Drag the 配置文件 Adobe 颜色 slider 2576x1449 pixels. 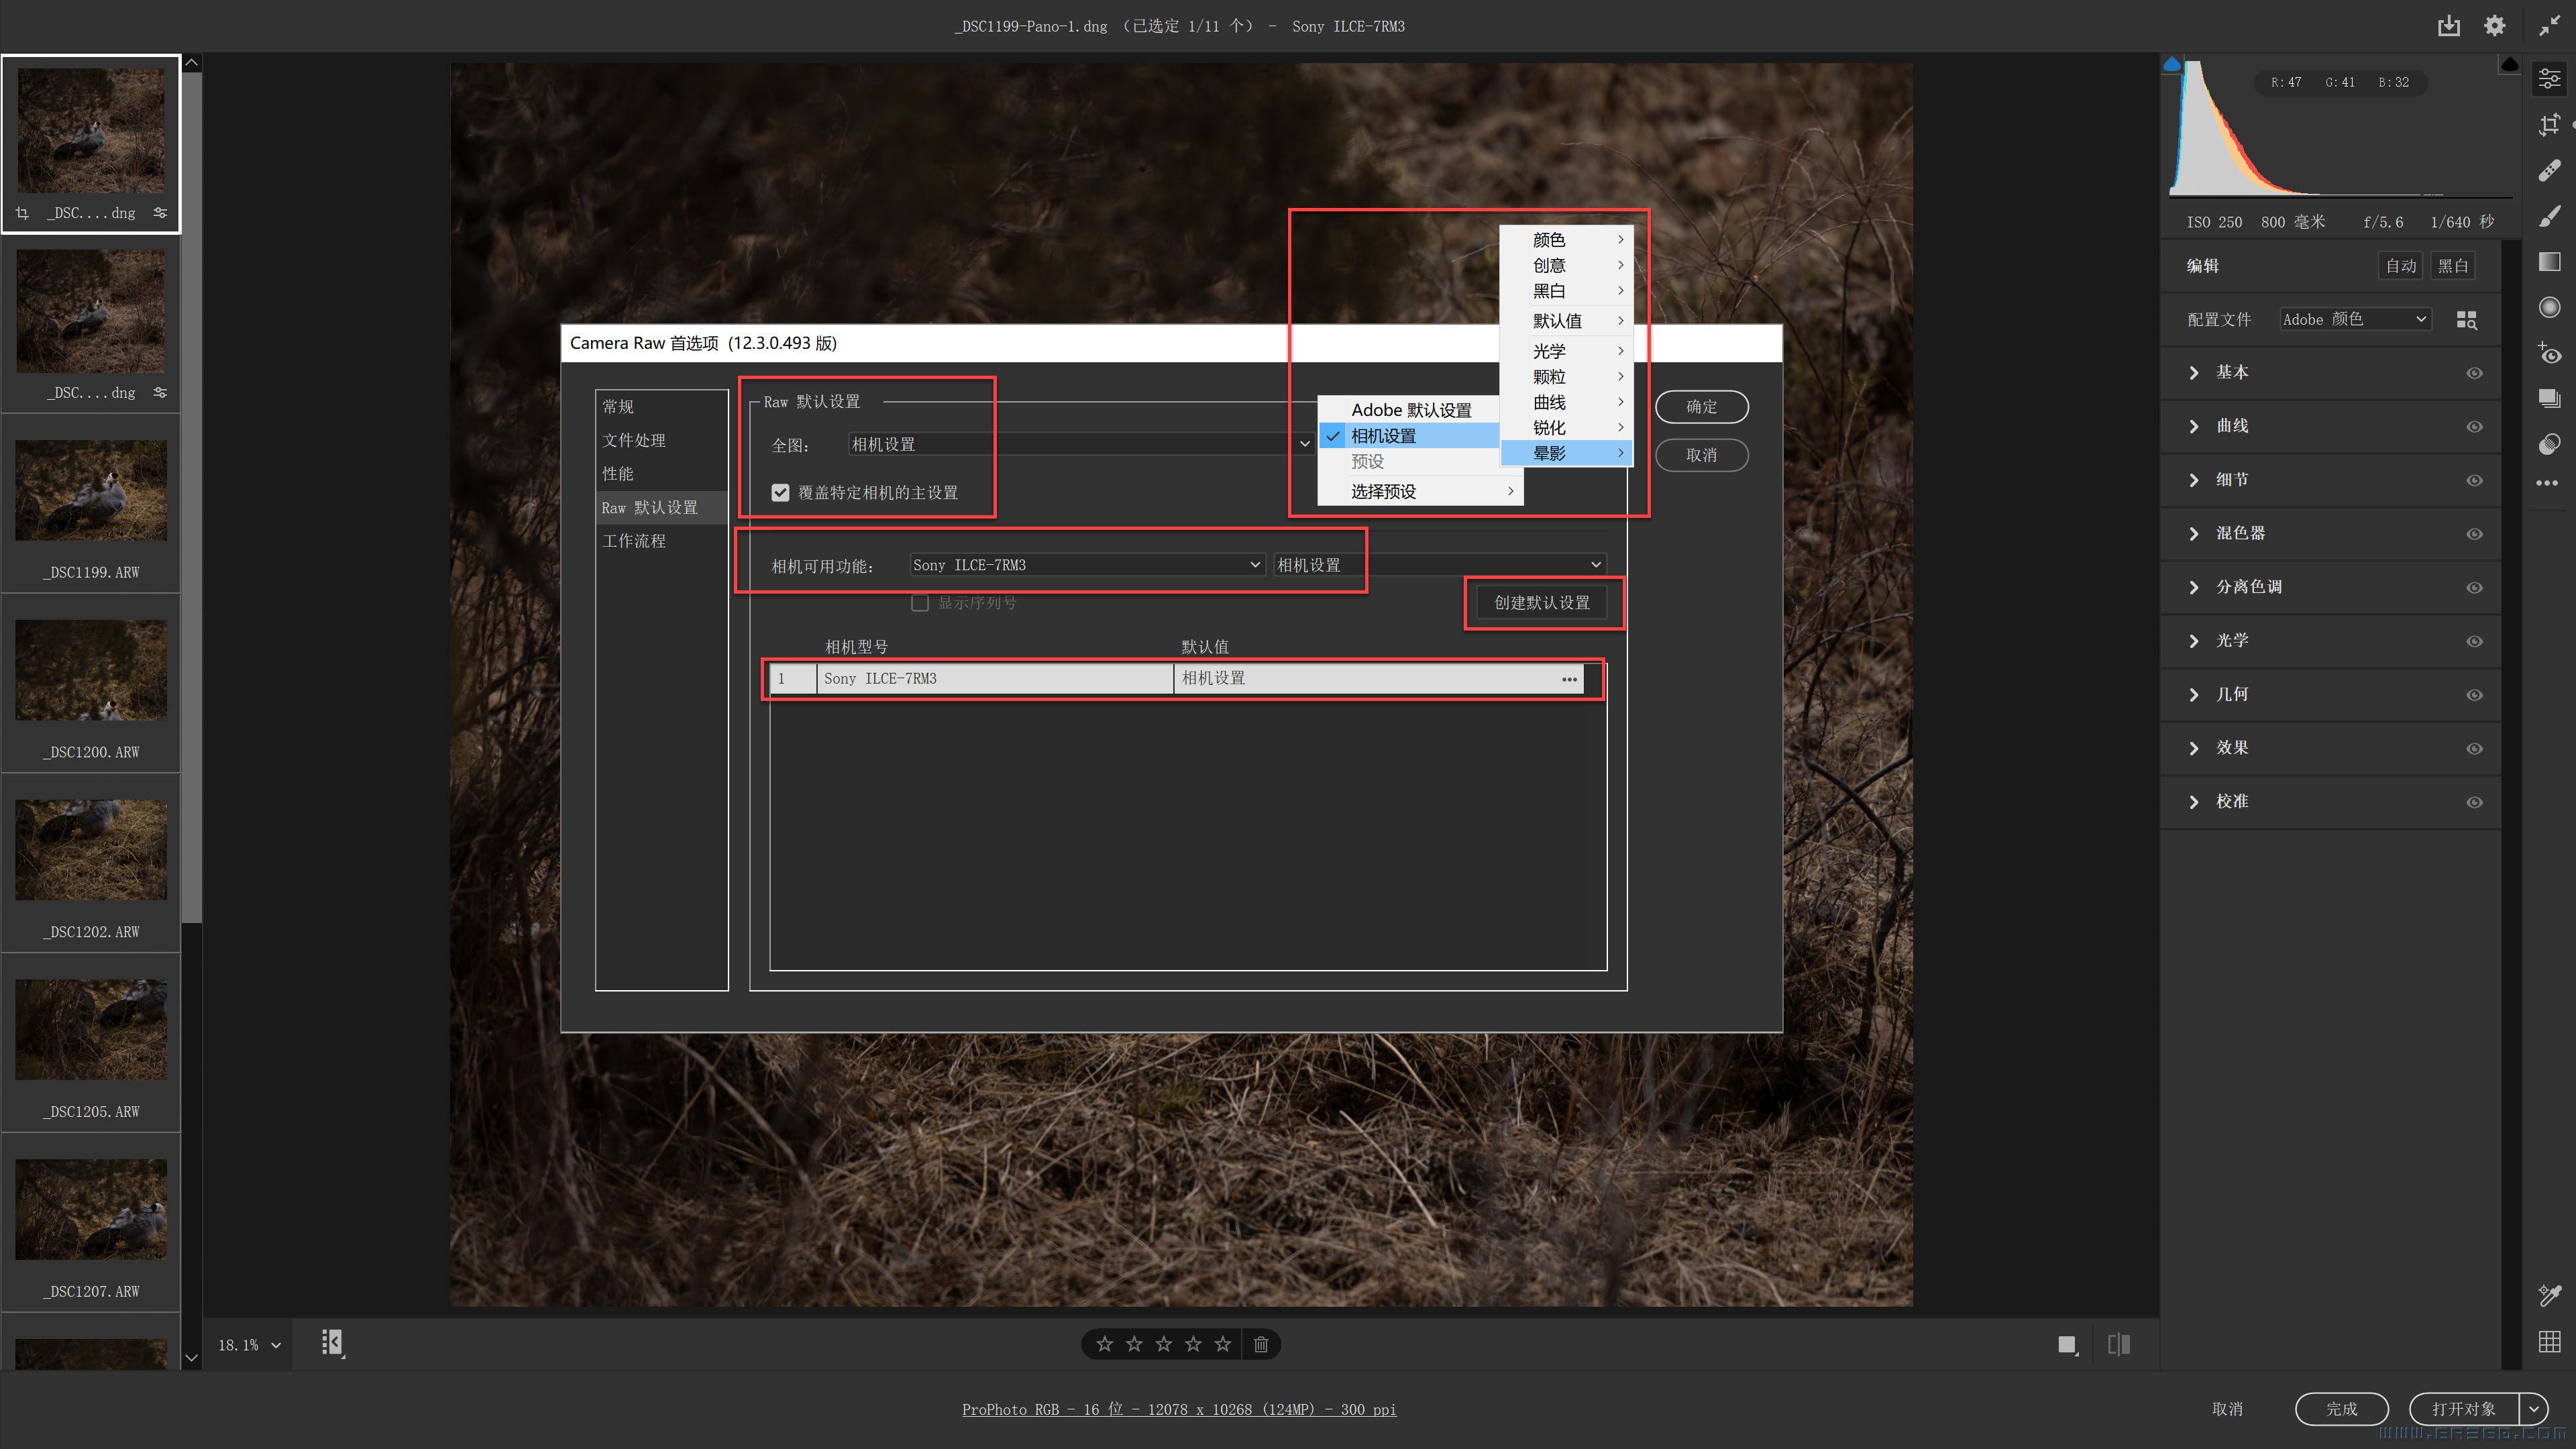click(2353, 319)
